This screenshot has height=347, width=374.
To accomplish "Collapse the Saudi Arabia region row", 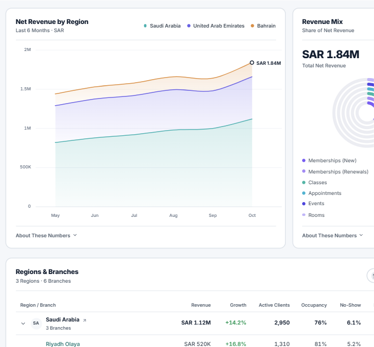I will [23, 324].
